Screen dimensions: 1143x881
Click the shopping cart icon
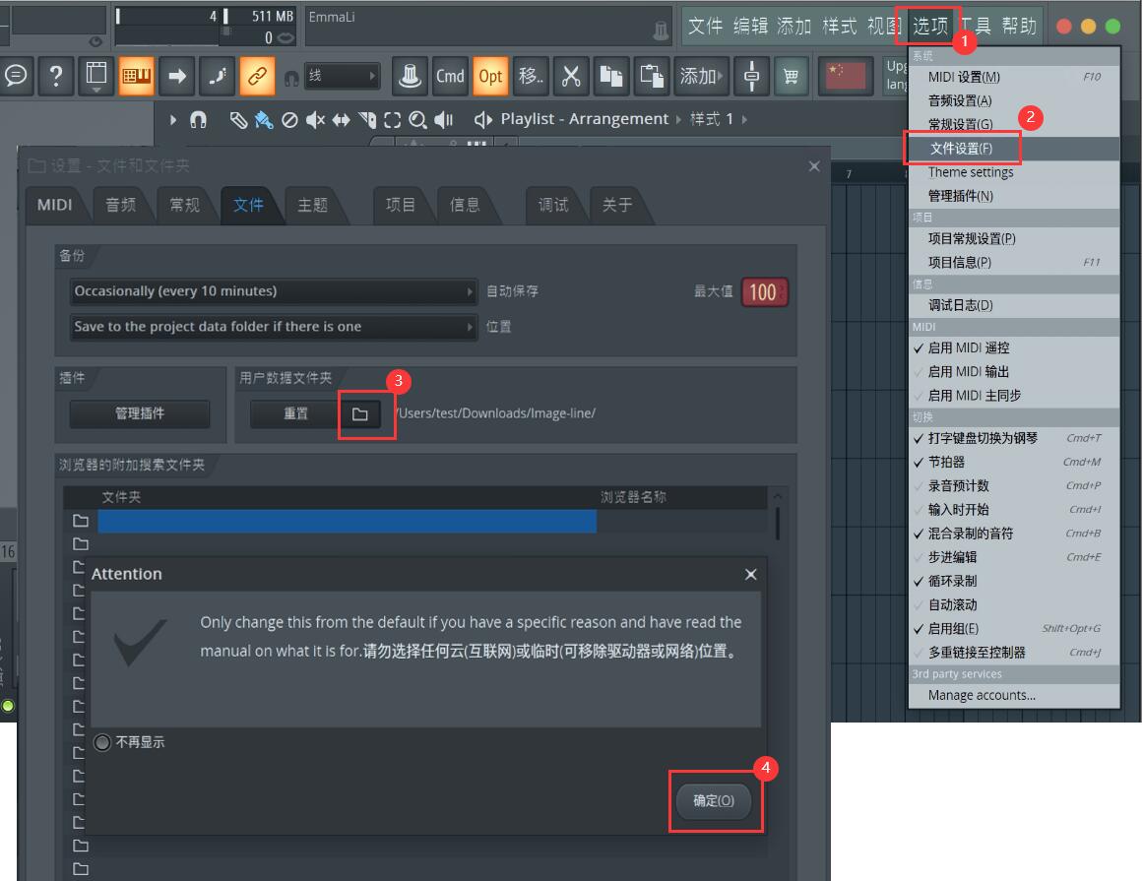790,76
